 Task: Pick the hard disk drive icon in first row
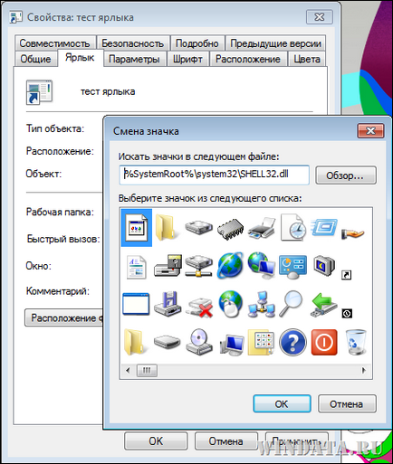pyautogui.click(x=198, y=227)
